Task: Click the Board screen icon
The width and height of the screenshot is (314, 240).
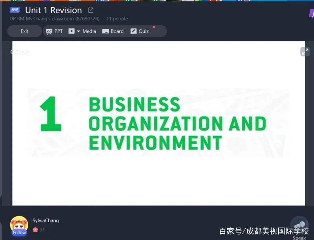Action: (x=106, y=31)
